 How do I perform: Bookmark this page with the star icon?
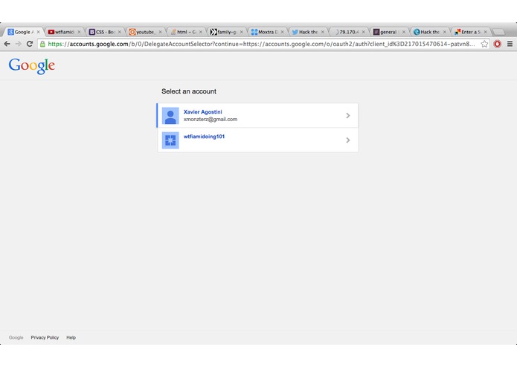(484, 44)
